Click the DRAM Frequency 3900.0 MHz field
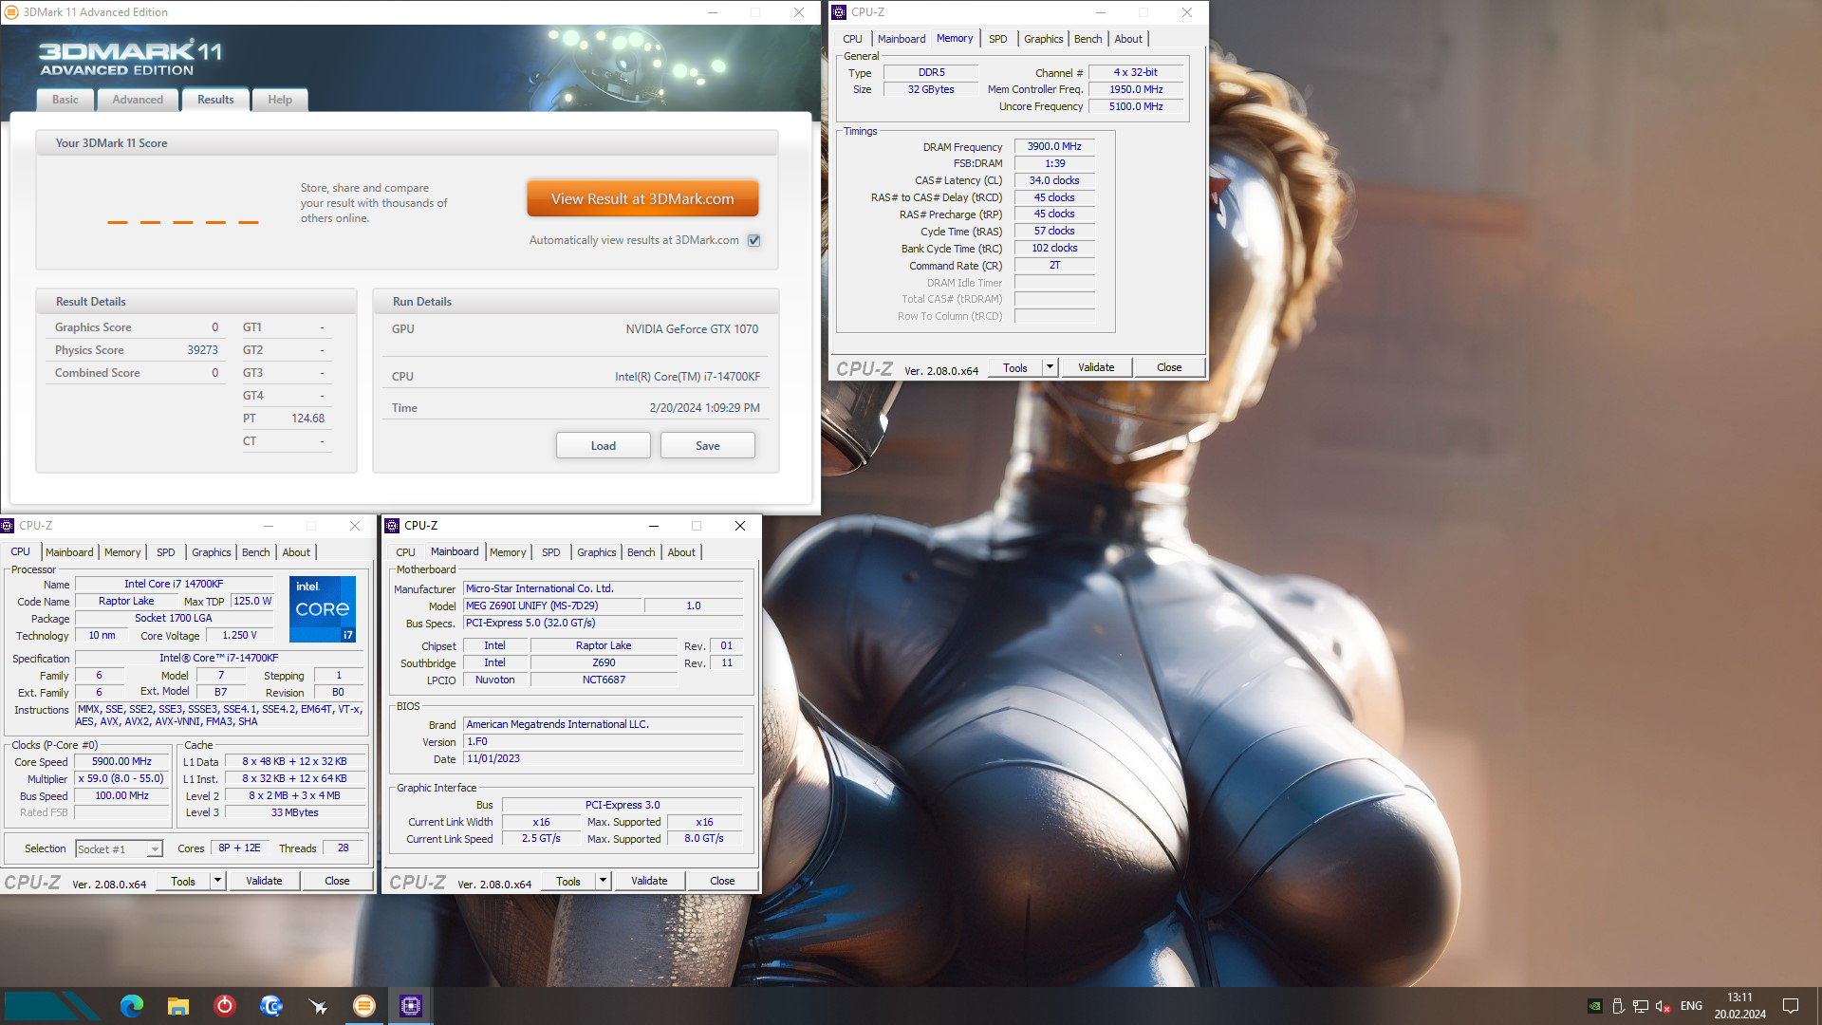This screenshot has width=1822, height=1025. (x=1054, y=147)
